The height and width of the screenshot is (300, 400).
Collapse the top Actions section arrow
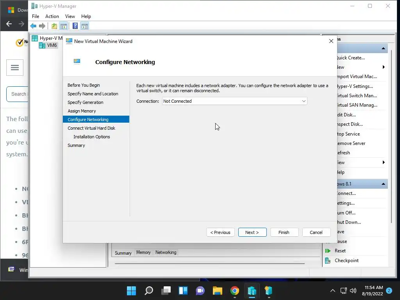pyautogui.click(x=383, y=48)
